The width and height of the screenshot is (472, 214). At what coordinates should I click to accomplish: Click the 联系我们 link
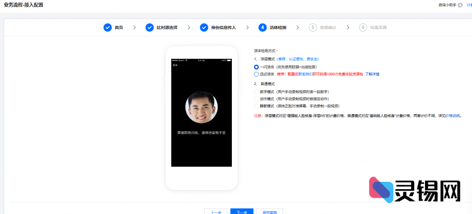pos(307,74)
